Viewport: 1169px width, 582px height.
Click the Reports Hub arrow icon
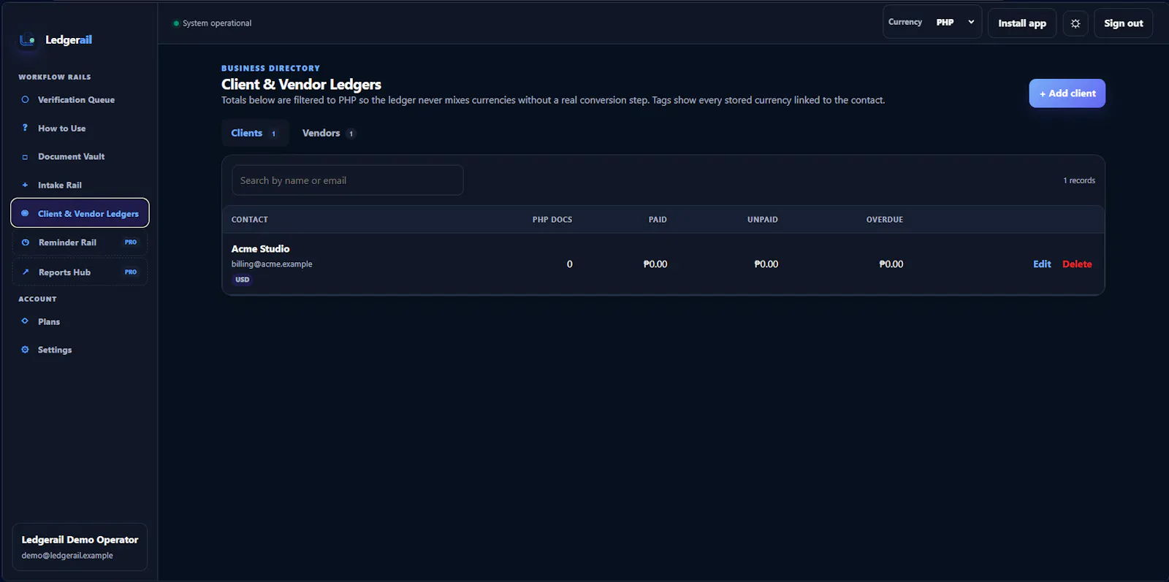click(x=26, y=272)
